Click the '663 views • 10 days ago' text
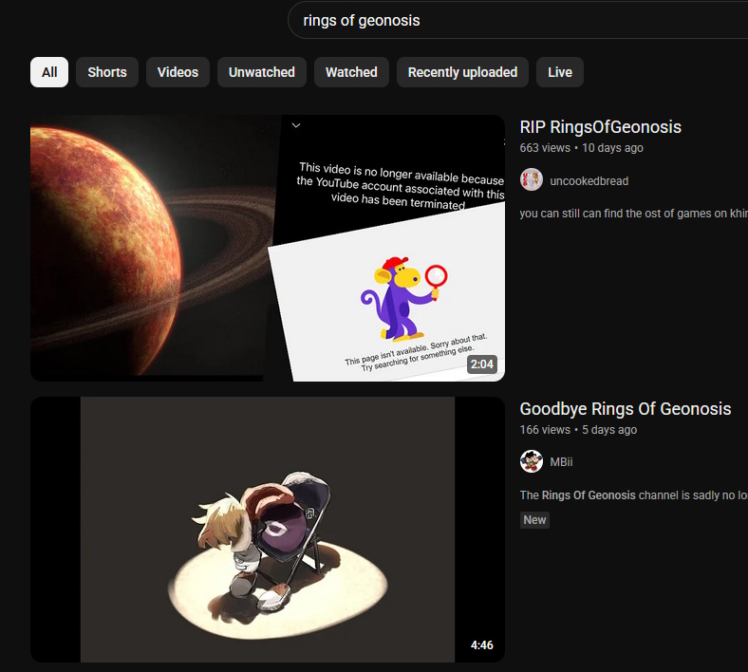Image resolution: width=748 pixels, height=672 pixels. click(581, 148)
